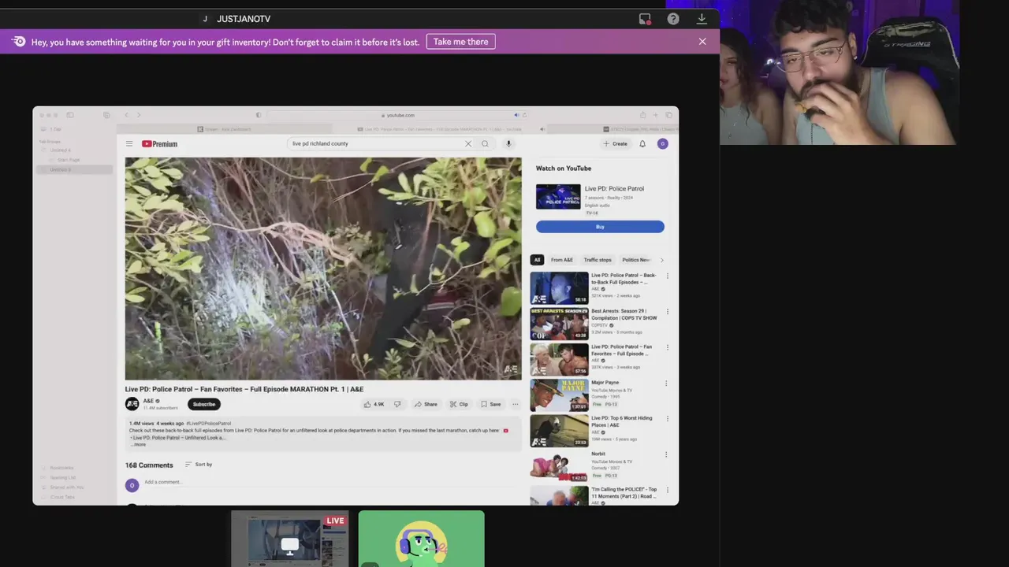Go back with Safari's back arrow
The image size is (1009, 567).
click(126, 115)
